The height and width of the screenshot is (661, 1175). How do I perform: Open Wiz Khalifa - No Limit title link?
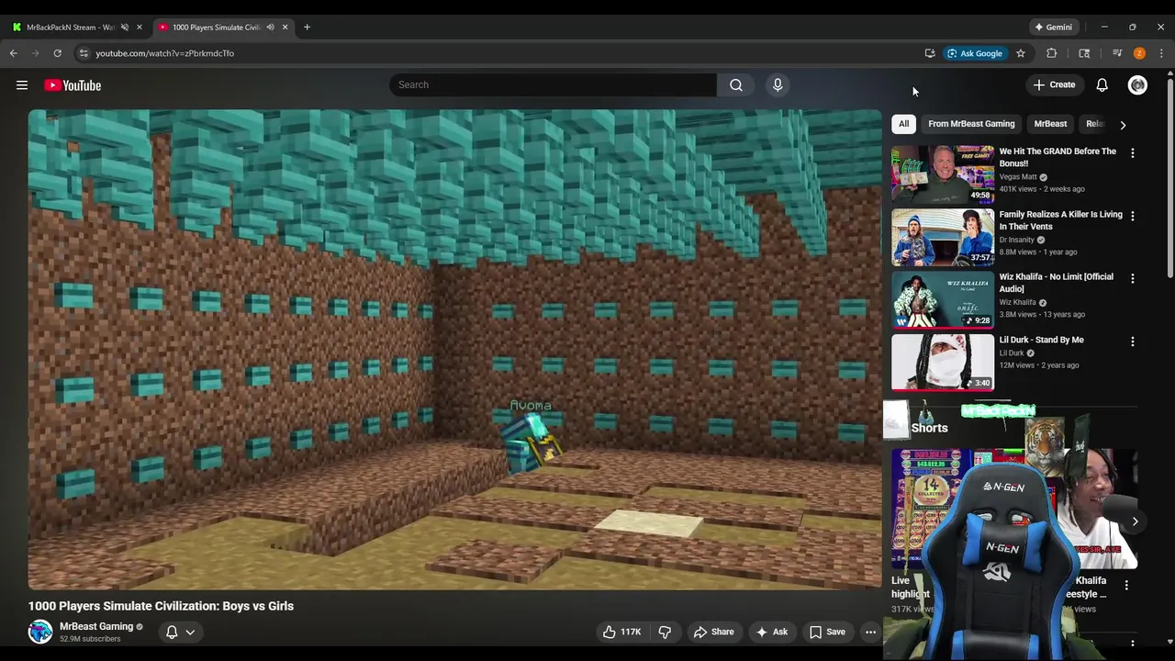click(x=1056, y=283)
